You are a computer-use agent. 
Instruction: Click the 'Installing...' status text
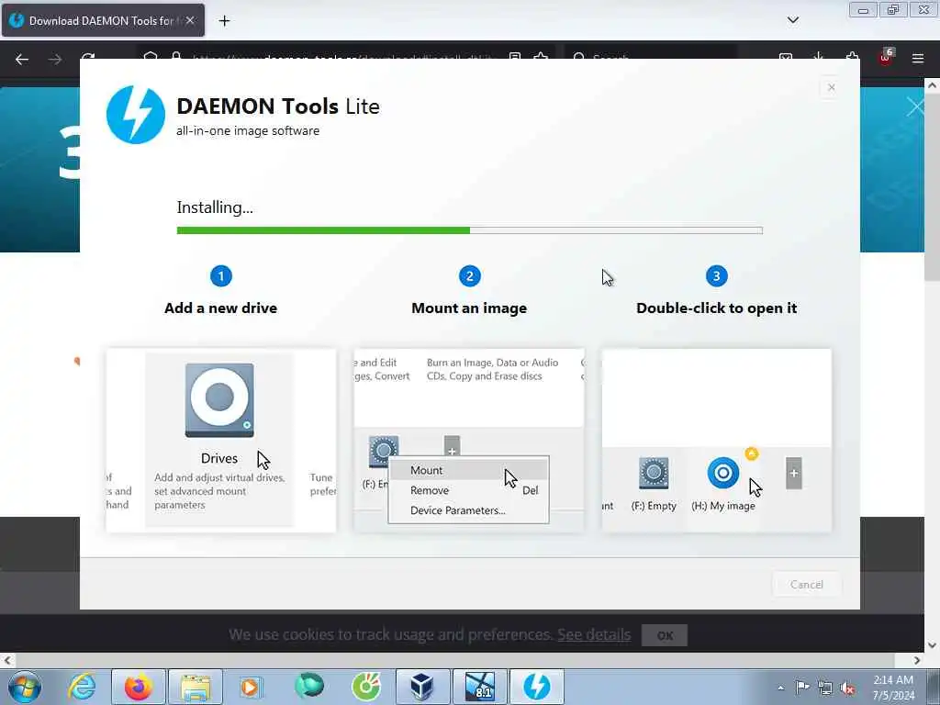pyautogui.click(x=215, y=207)
